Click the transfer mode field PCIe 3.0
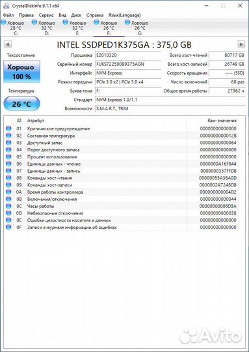Image resolution: width=249 pixels, height=352 pixels. coord(128,82)
